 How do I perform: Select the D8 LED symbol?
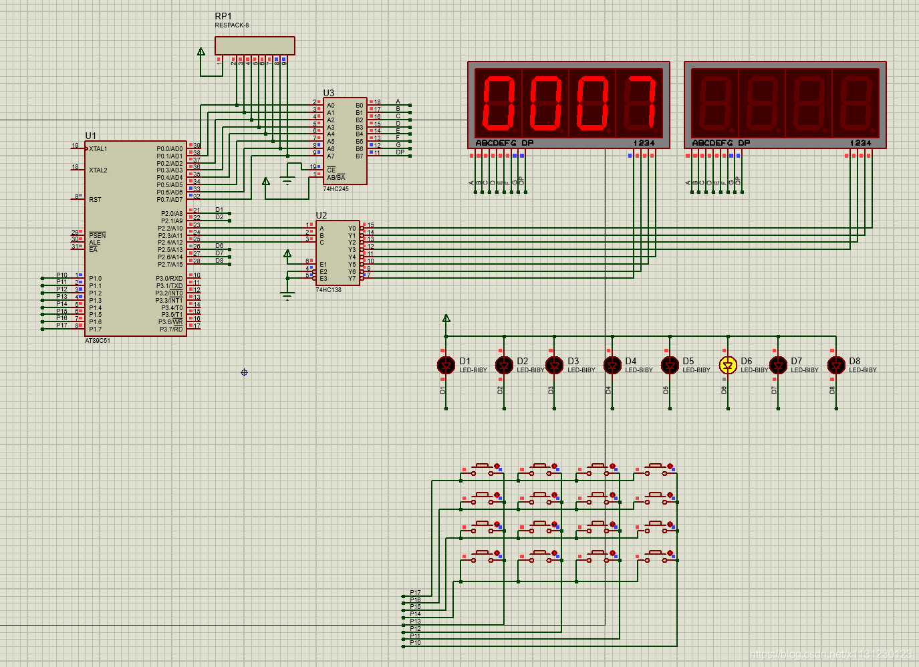tap(836, 365)
